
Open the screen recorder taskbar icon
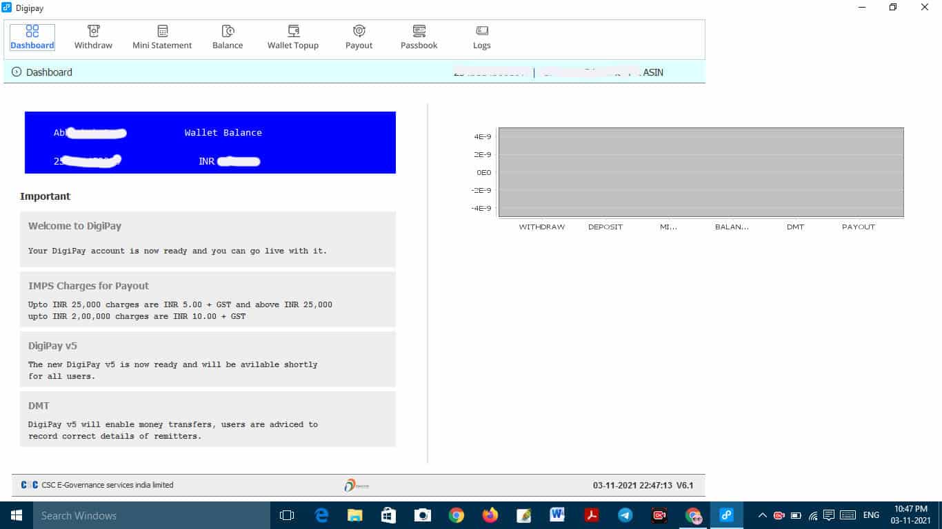pyautogui.click(x=659, y=515)
